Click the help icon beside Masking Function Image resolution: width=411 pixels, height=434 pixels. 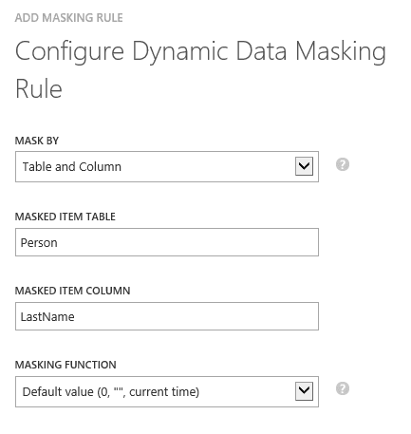click(343, 388)
